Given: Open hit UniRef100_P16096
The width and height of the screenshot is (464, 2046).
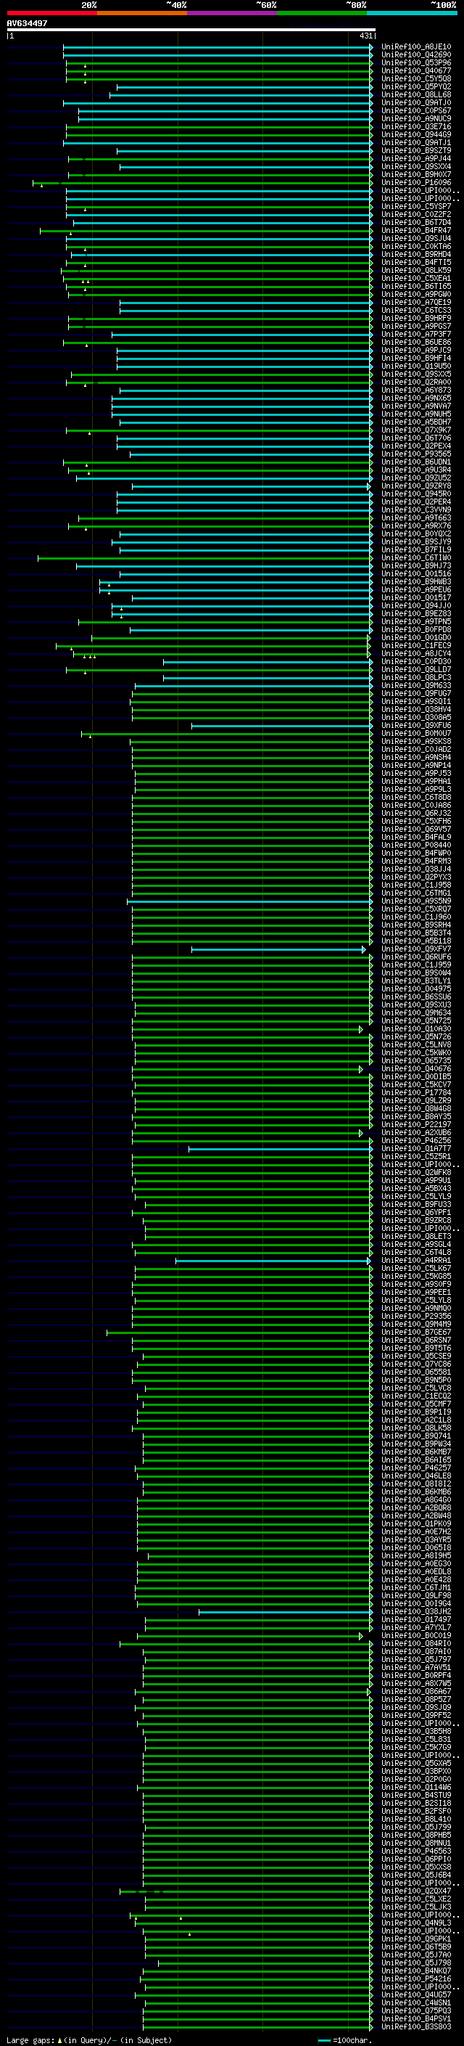Looking at the screenshot, I should click(x=416, y=183).
